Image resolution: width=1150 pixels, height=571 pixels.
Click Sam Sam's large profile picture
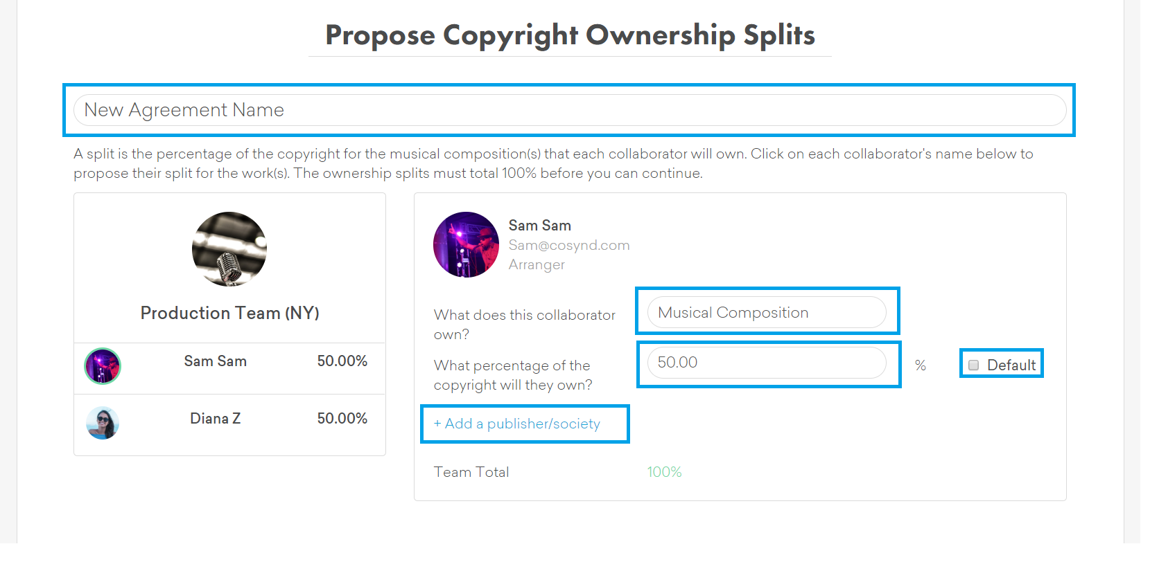point(466,245)
